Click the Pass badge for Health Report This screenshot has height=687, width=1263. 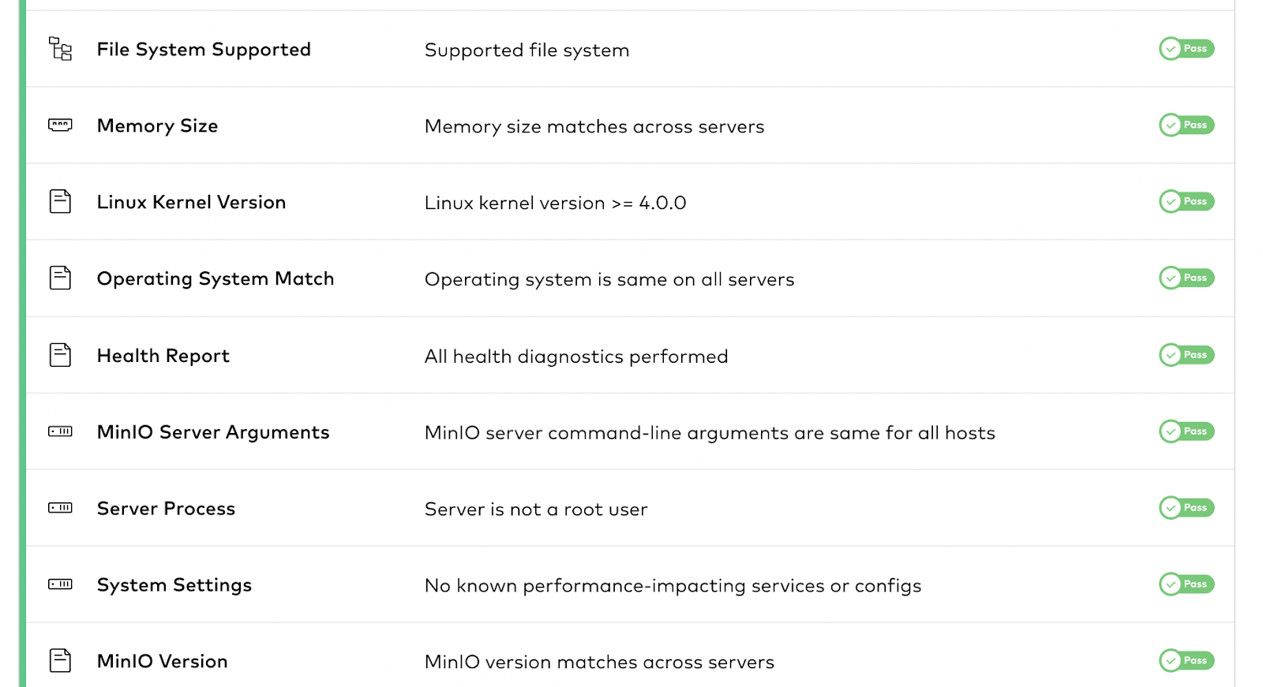pyautogui.click(x=1186, y=355)
